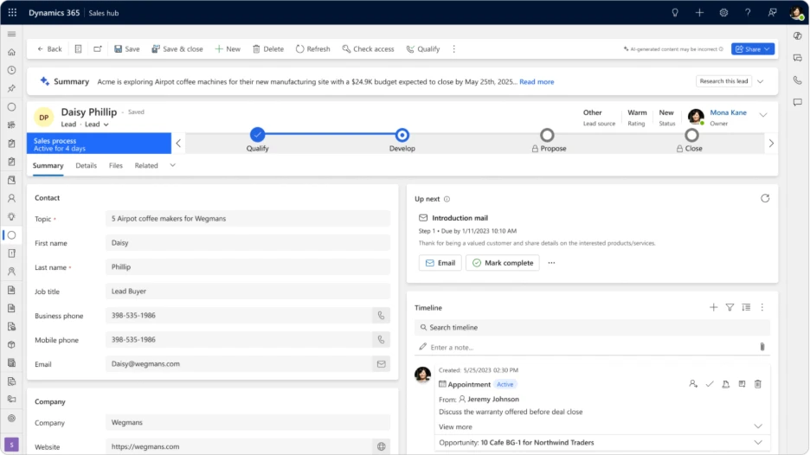The width and height of the screenshot is (810, 455).
Task: Open the app launcher waffle icon
Action: tap(12, 13)
